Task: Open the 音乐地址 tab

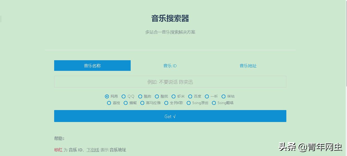Action: pos(248,66)
